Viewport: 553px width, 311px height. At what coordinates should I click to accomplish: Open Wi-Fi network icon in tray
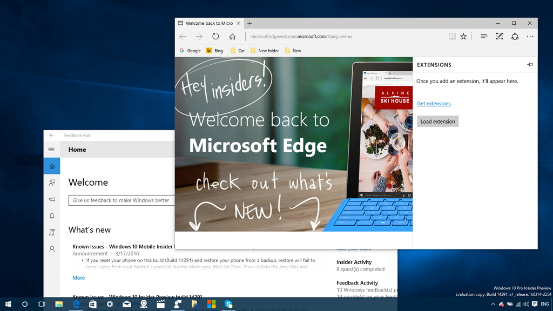[518, 304]
